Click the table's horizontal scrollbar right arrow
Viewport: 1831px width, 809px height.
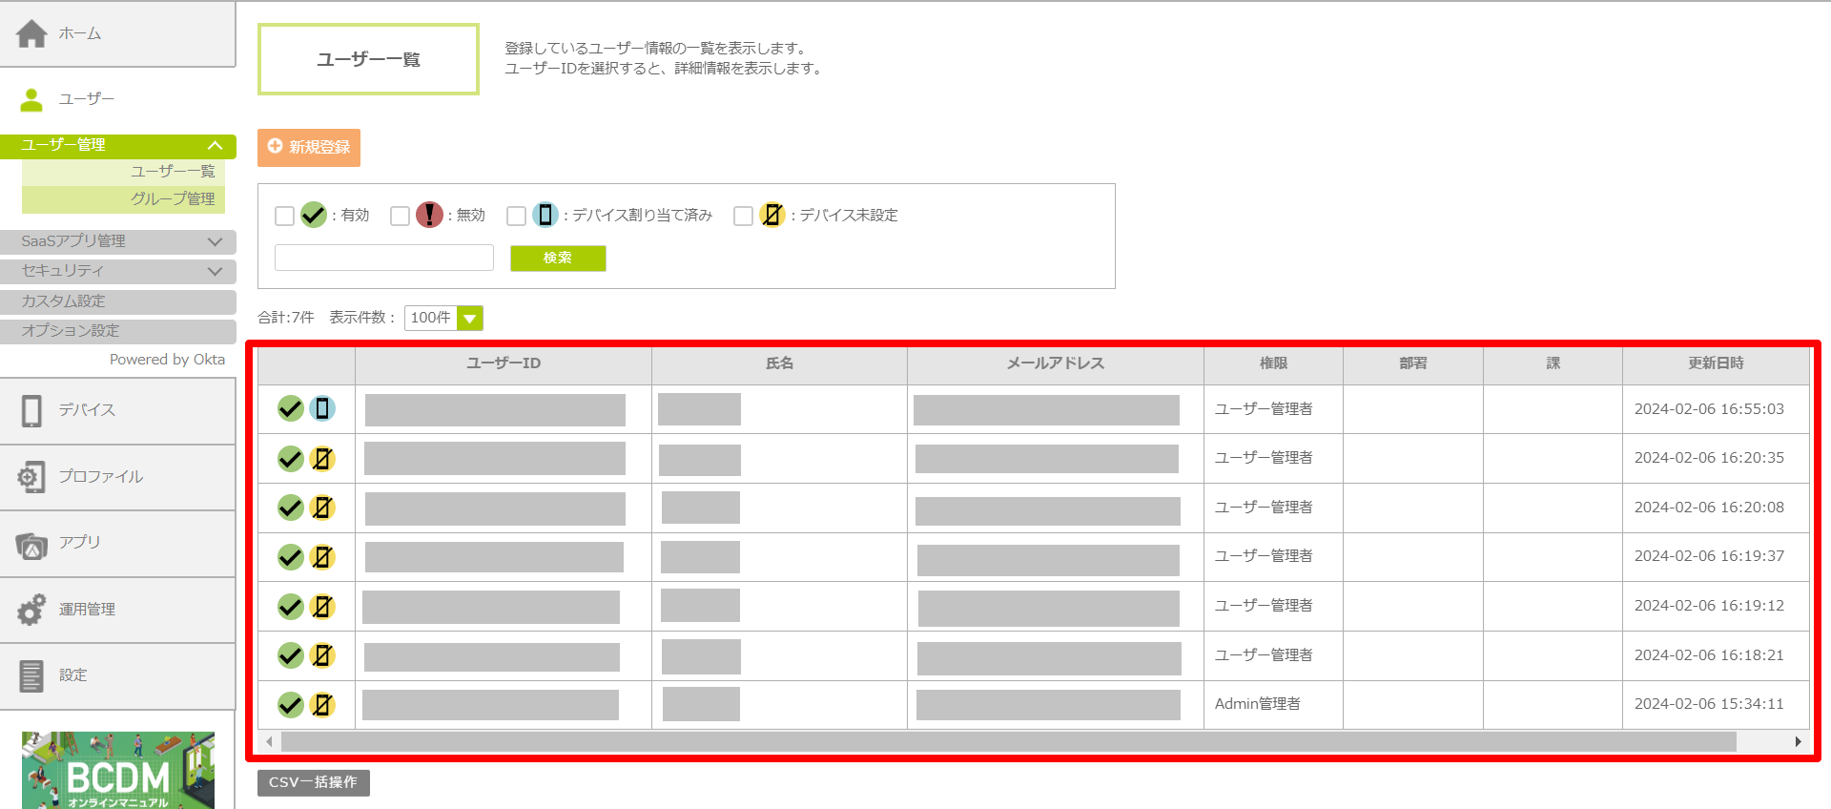(1798, 741)
